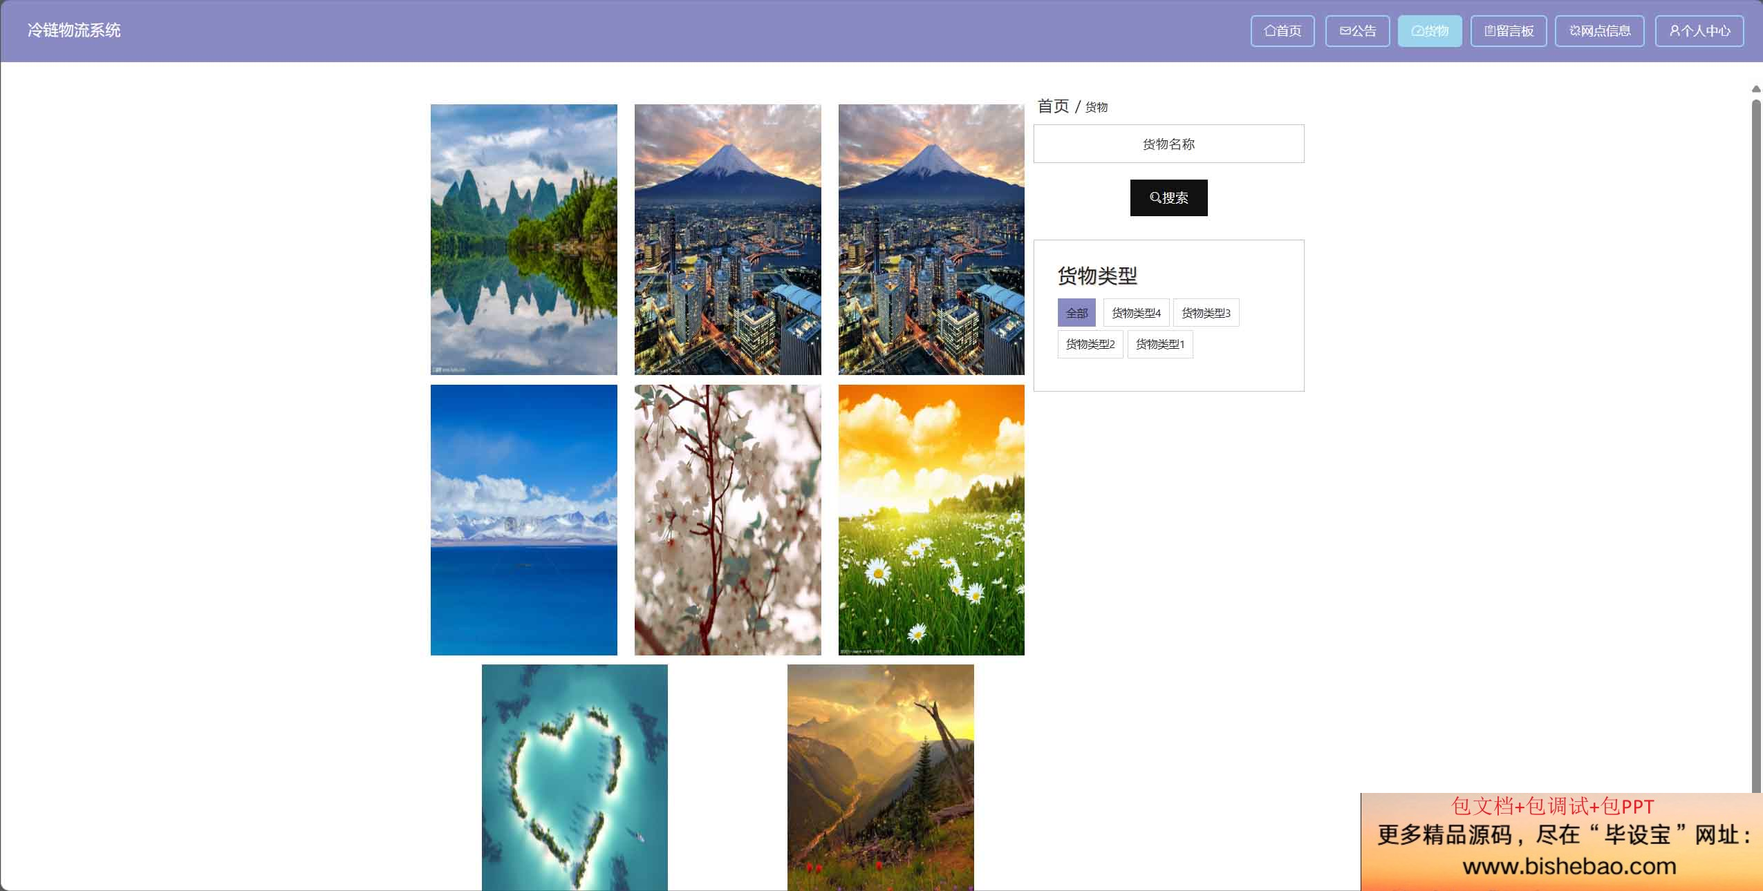Open the daisy meadow sunset thumbnail

[931, 520]
